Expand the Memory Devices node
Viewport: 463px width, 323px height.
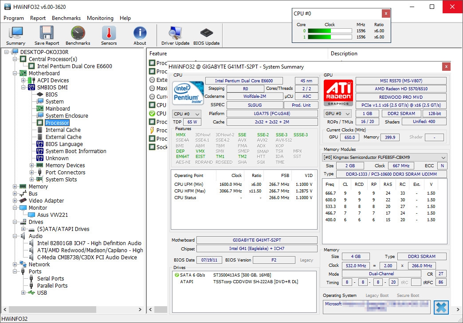32,165
